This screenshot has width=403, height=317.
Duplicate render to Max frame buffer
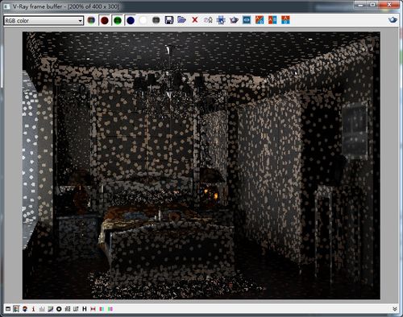coord(208,20)
